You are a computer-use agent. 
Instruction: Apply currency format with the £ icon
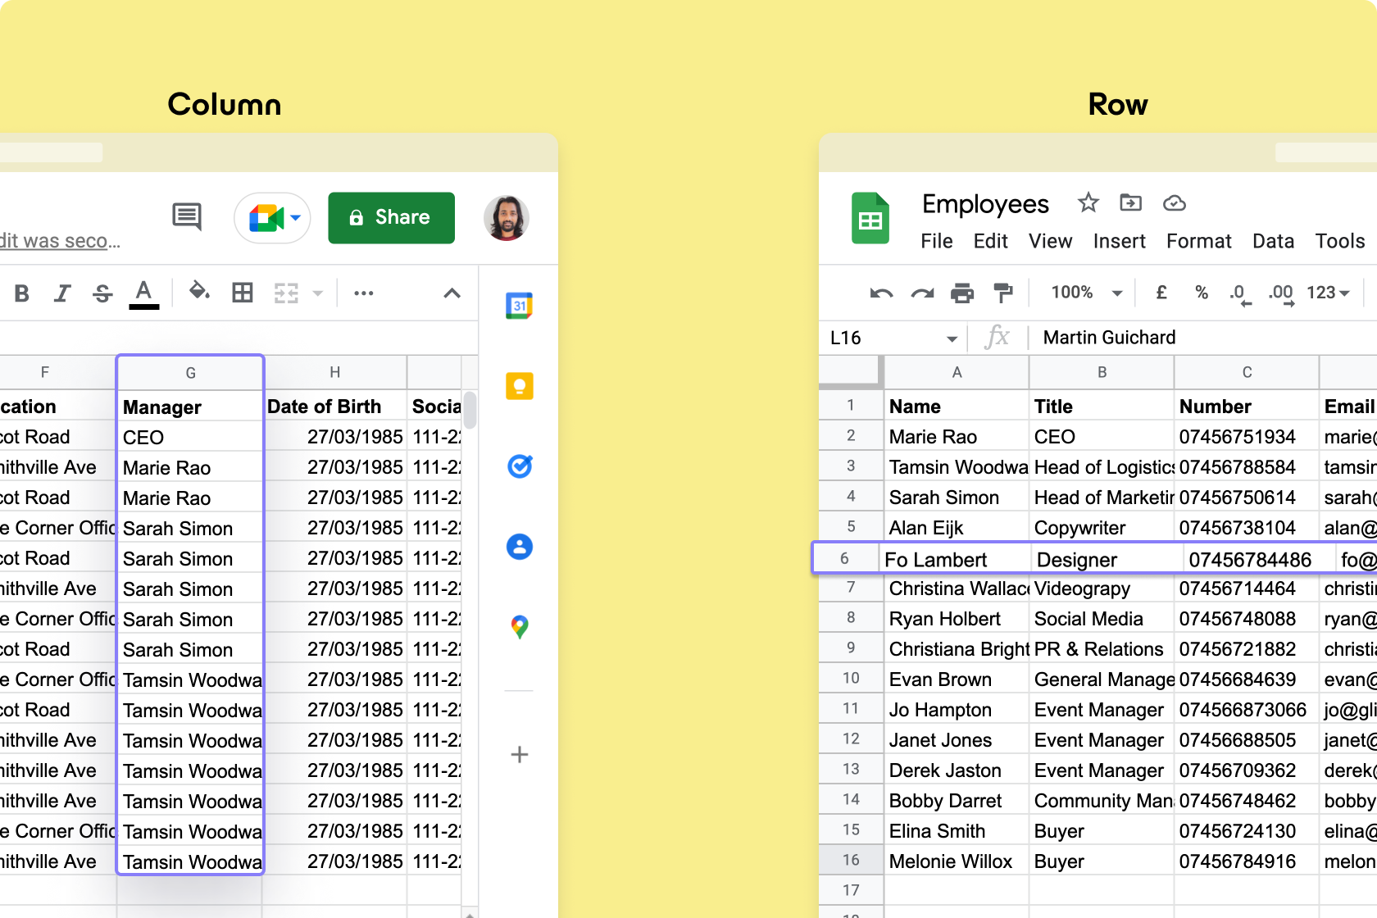click(x=1161, y=293)
